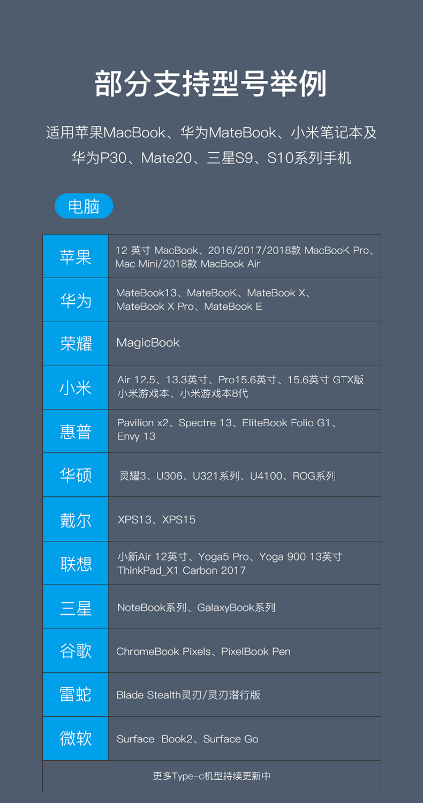The width and height of the screenshot is (423, 803).
Task: Select the 联想 brand cell
Action: click(75, 563)
